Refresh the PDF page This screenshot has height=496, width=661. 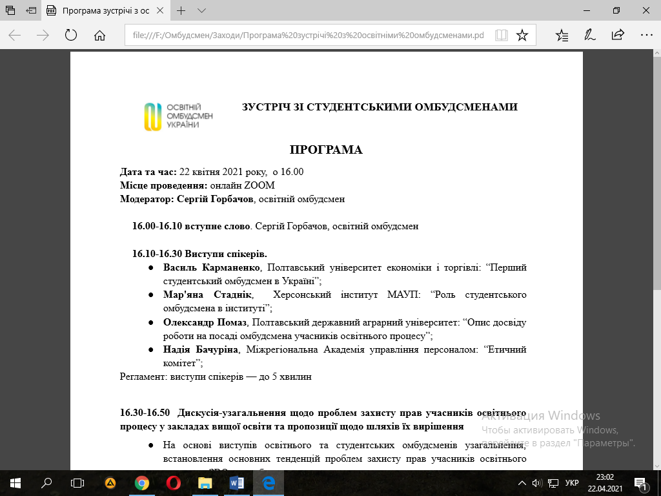[x=71, y=35]
